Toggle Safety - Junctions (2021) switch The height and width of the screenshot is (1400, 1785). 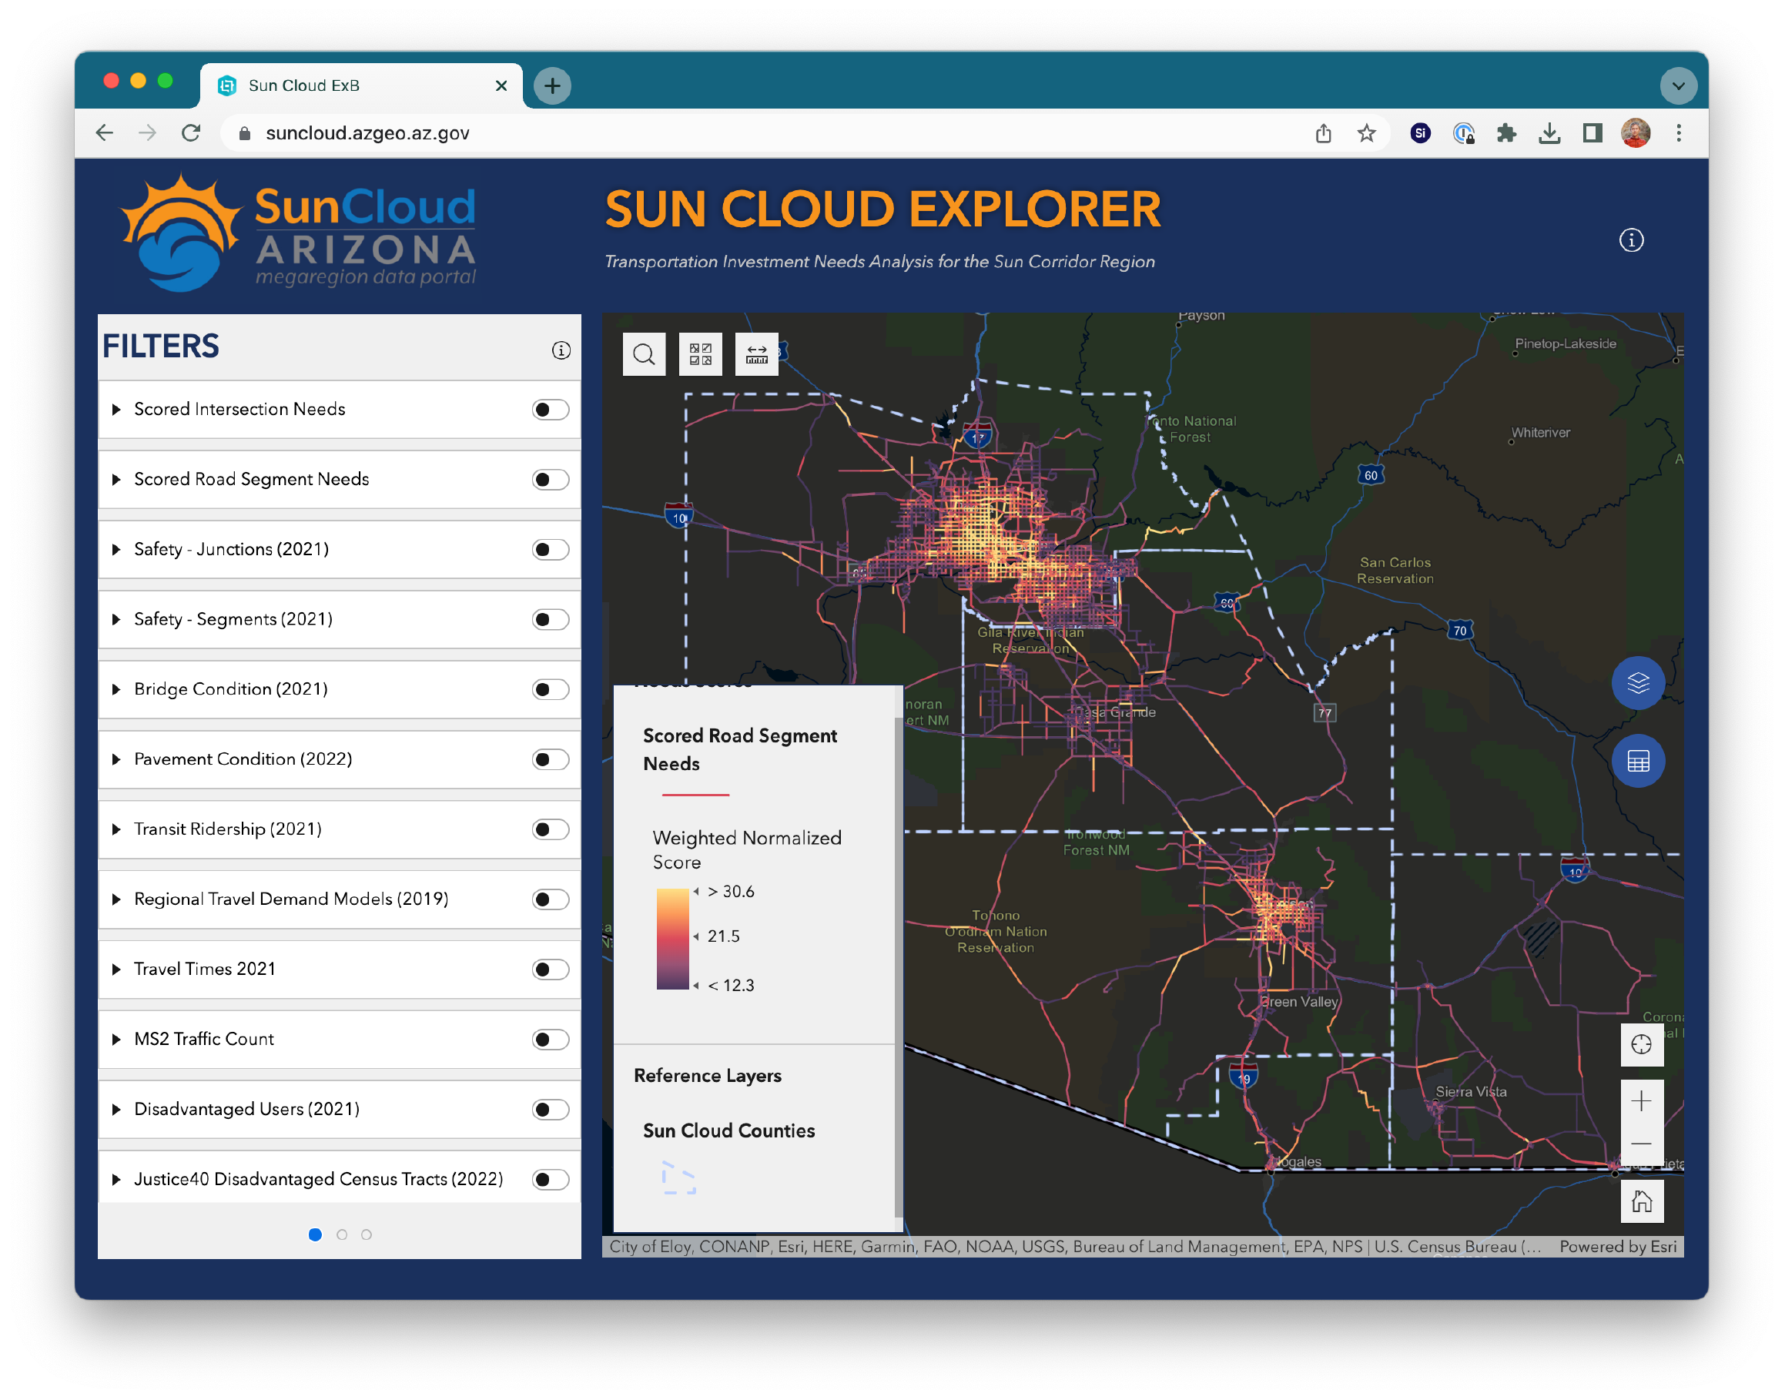coord(550,549)
